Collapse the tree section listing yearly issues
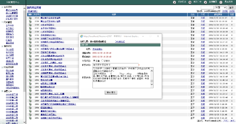This screenshot has width=236, height=124. pyautogui.click(x=2, y=91)
